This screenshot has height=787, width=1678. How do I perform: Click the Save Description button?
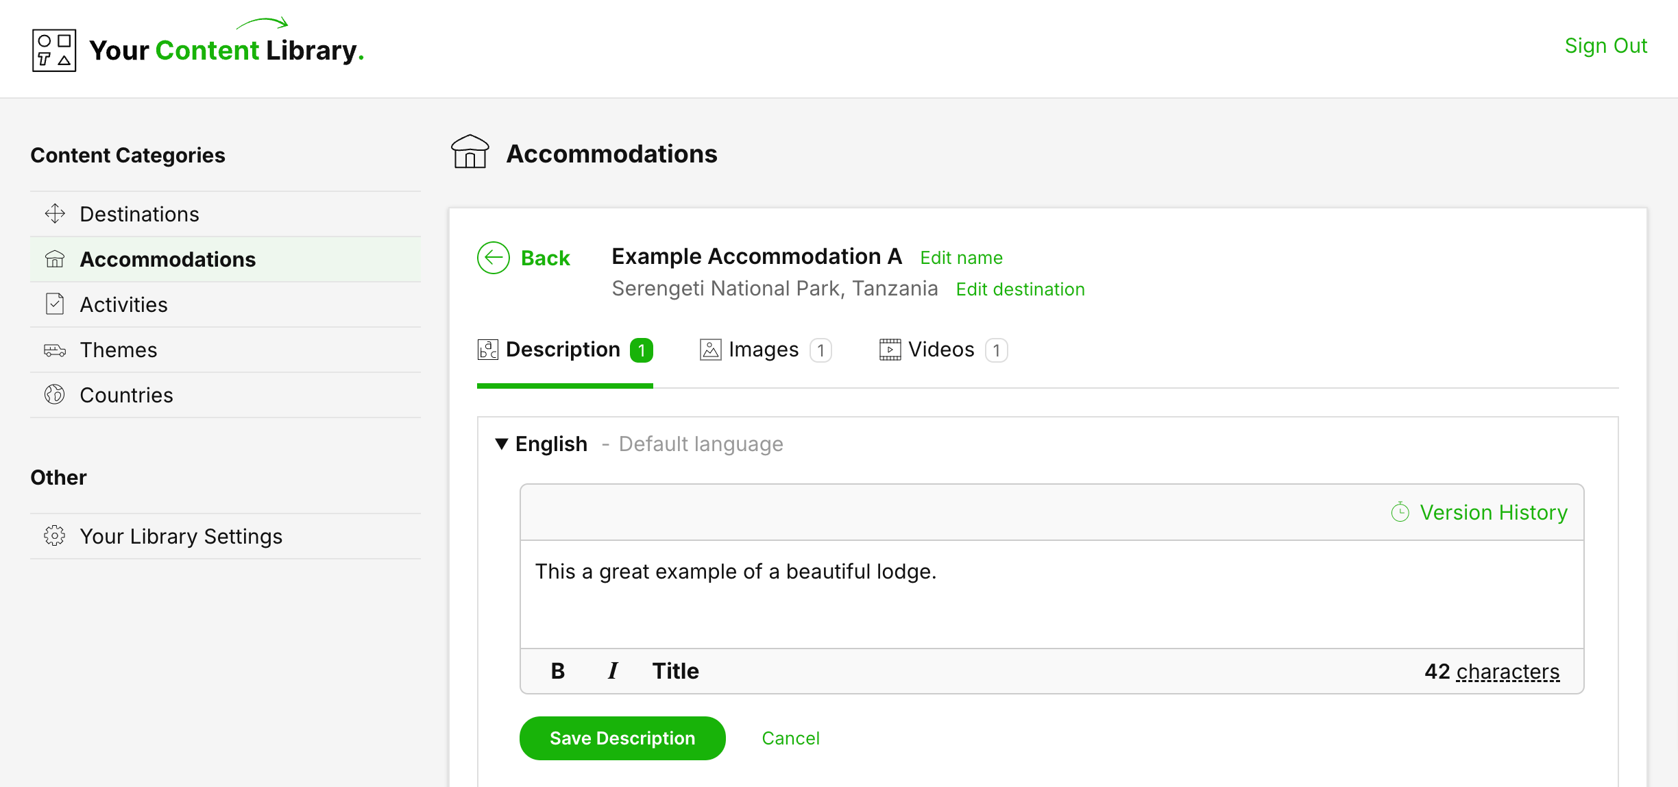tap(622, 738)
